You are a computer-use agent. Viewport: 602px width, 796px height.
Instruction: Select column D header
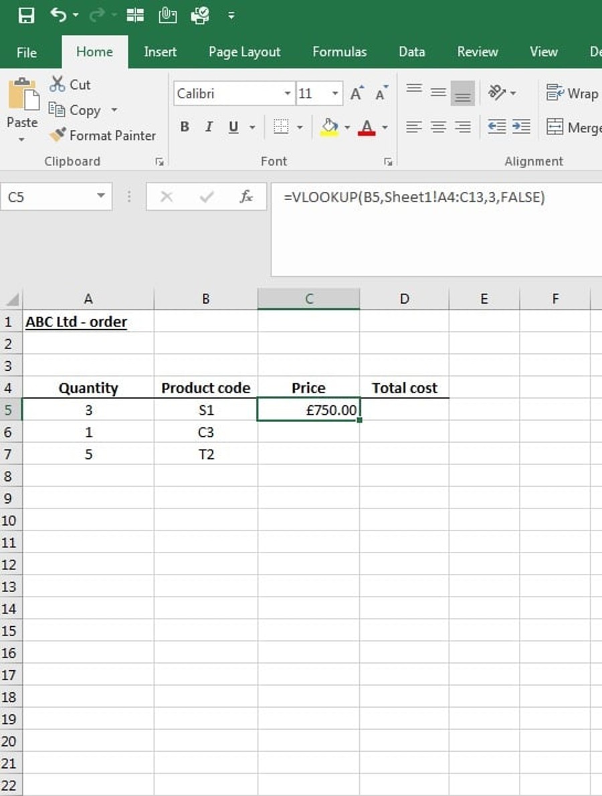tap(404, 299)
